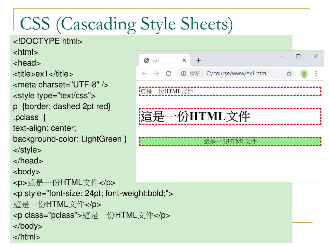The height and width of the screenshot is (247, 329).
Task: Open the green profile avatar
Action: pos(304,74)
